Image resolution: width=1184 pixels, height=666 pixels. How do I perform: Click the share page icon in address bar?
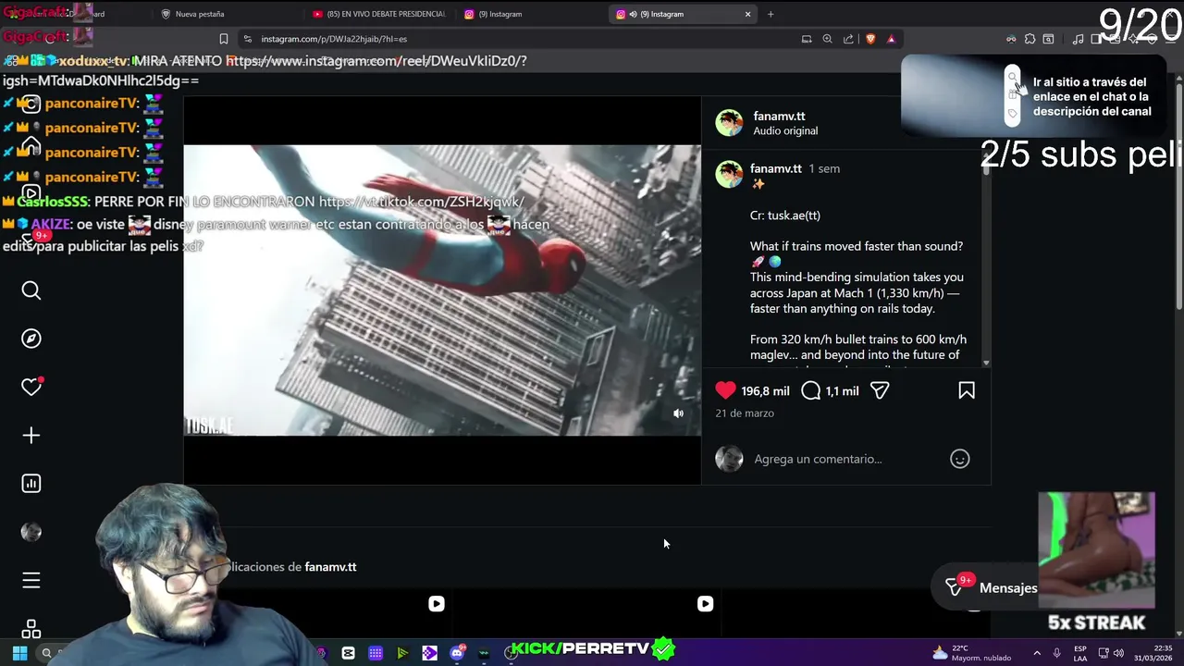coord(848,39)
